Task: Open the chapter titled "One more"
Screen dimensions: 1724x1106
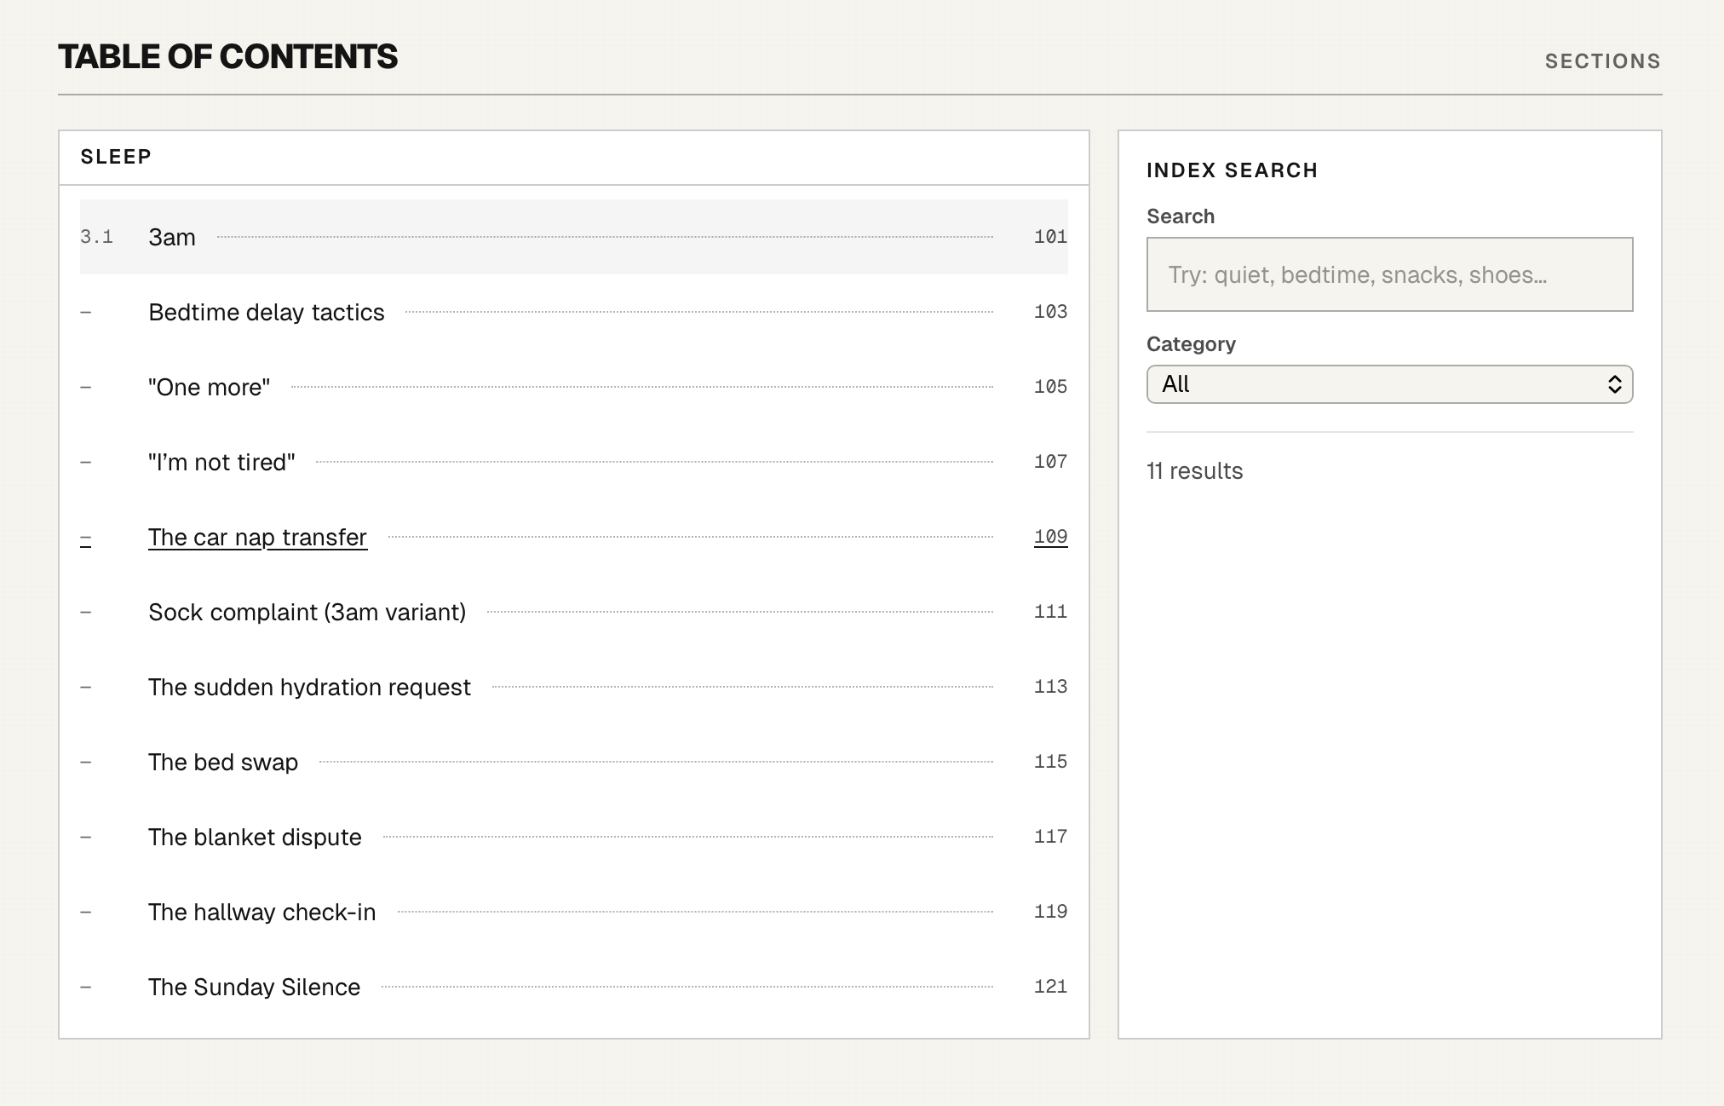Action: point(209,387)
